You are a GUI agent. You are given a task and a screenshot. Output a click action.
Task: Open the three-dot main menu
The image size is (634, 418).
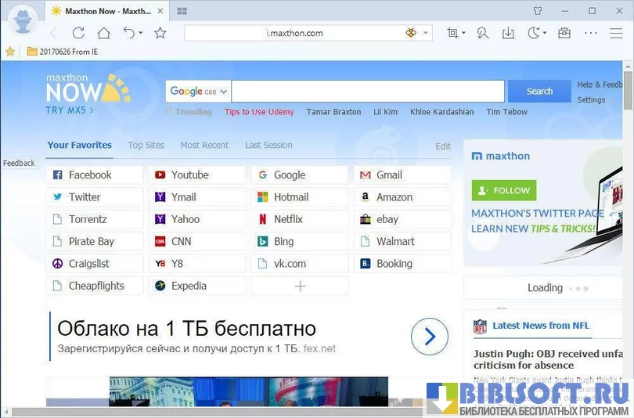coord(591,33)
